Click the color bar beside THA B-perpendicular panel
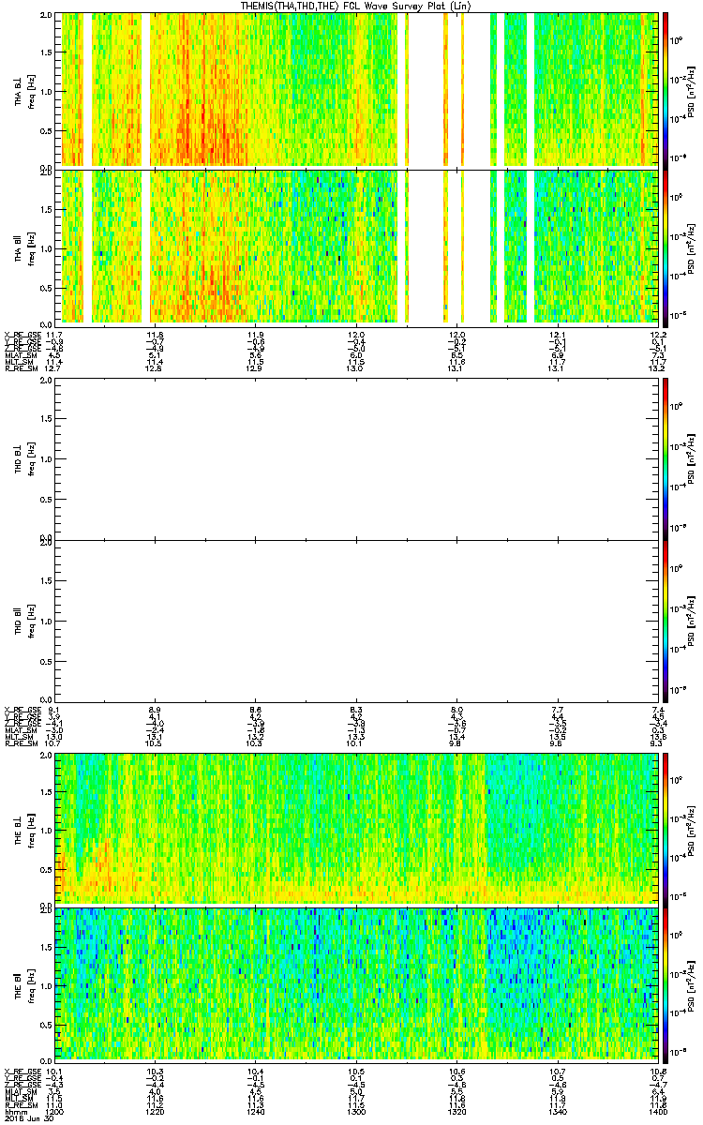The height and width of the screenshot is (1125, 703). (x=666, y=89)
